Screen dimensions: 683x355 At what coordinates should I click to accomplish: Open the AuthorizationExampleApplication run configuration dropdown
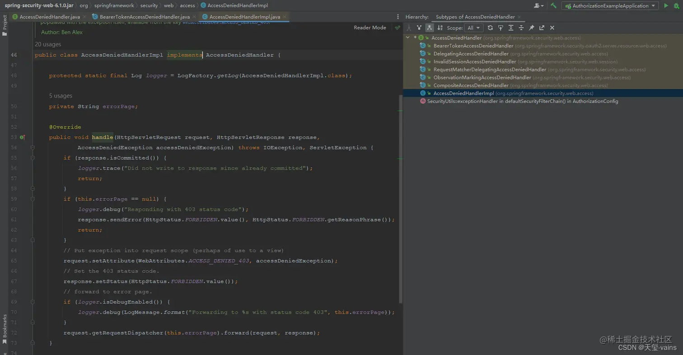click(610, 6)
